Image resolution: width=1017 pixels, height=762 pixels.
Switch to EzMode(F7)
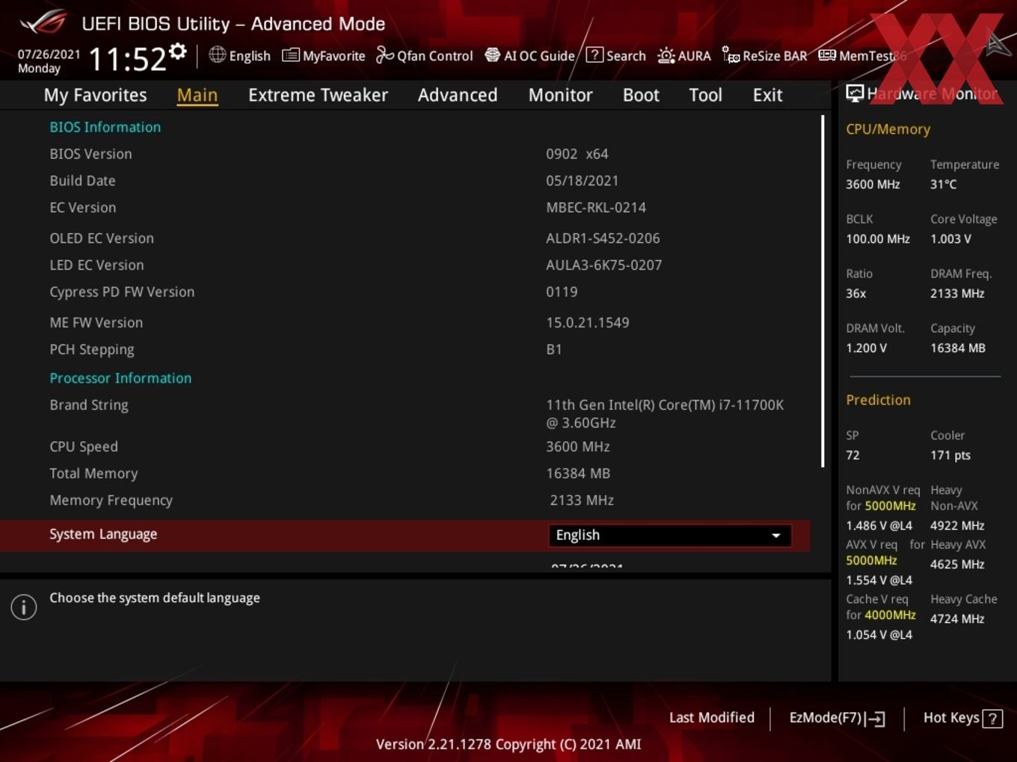coord(837,718)
